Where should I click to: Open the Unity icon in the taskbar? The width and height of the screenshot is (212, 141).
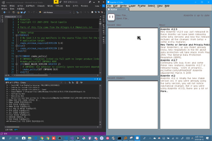[x=78, y=138]
